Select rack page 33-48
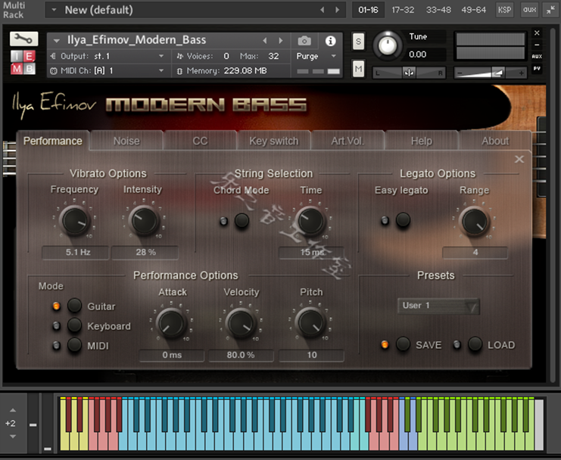Image resolution: width=561 pixels, height=460 pixels. 438,10
